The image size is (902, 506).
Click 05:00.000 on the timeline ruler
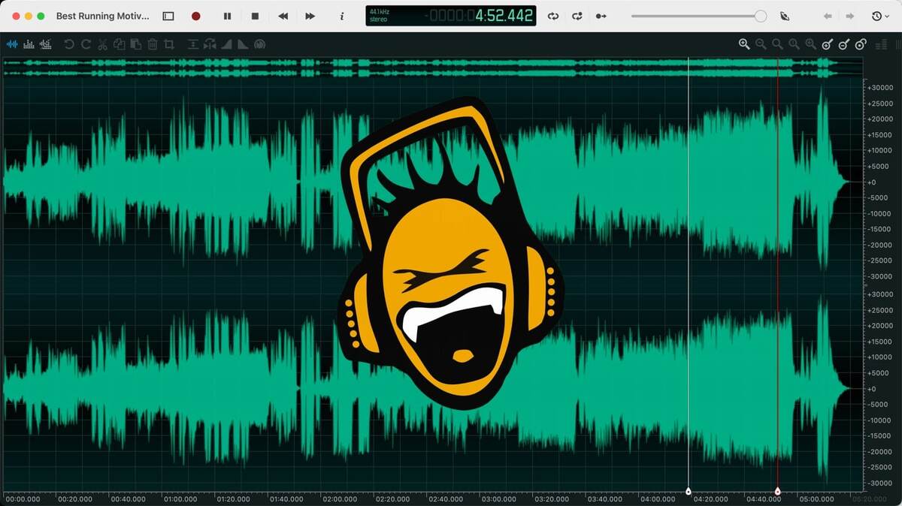815,499
